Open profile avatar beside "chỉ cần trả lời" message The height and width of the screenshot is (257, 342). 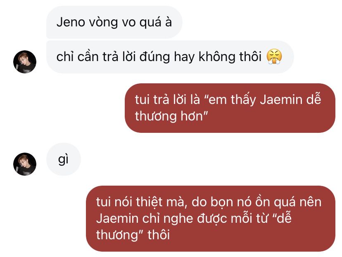click(x=25, y=62)
